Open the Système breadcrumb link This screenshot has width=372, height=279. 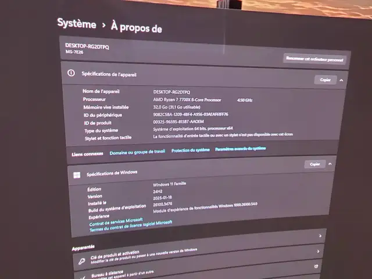pyautogui.click(x=77, y=23)
